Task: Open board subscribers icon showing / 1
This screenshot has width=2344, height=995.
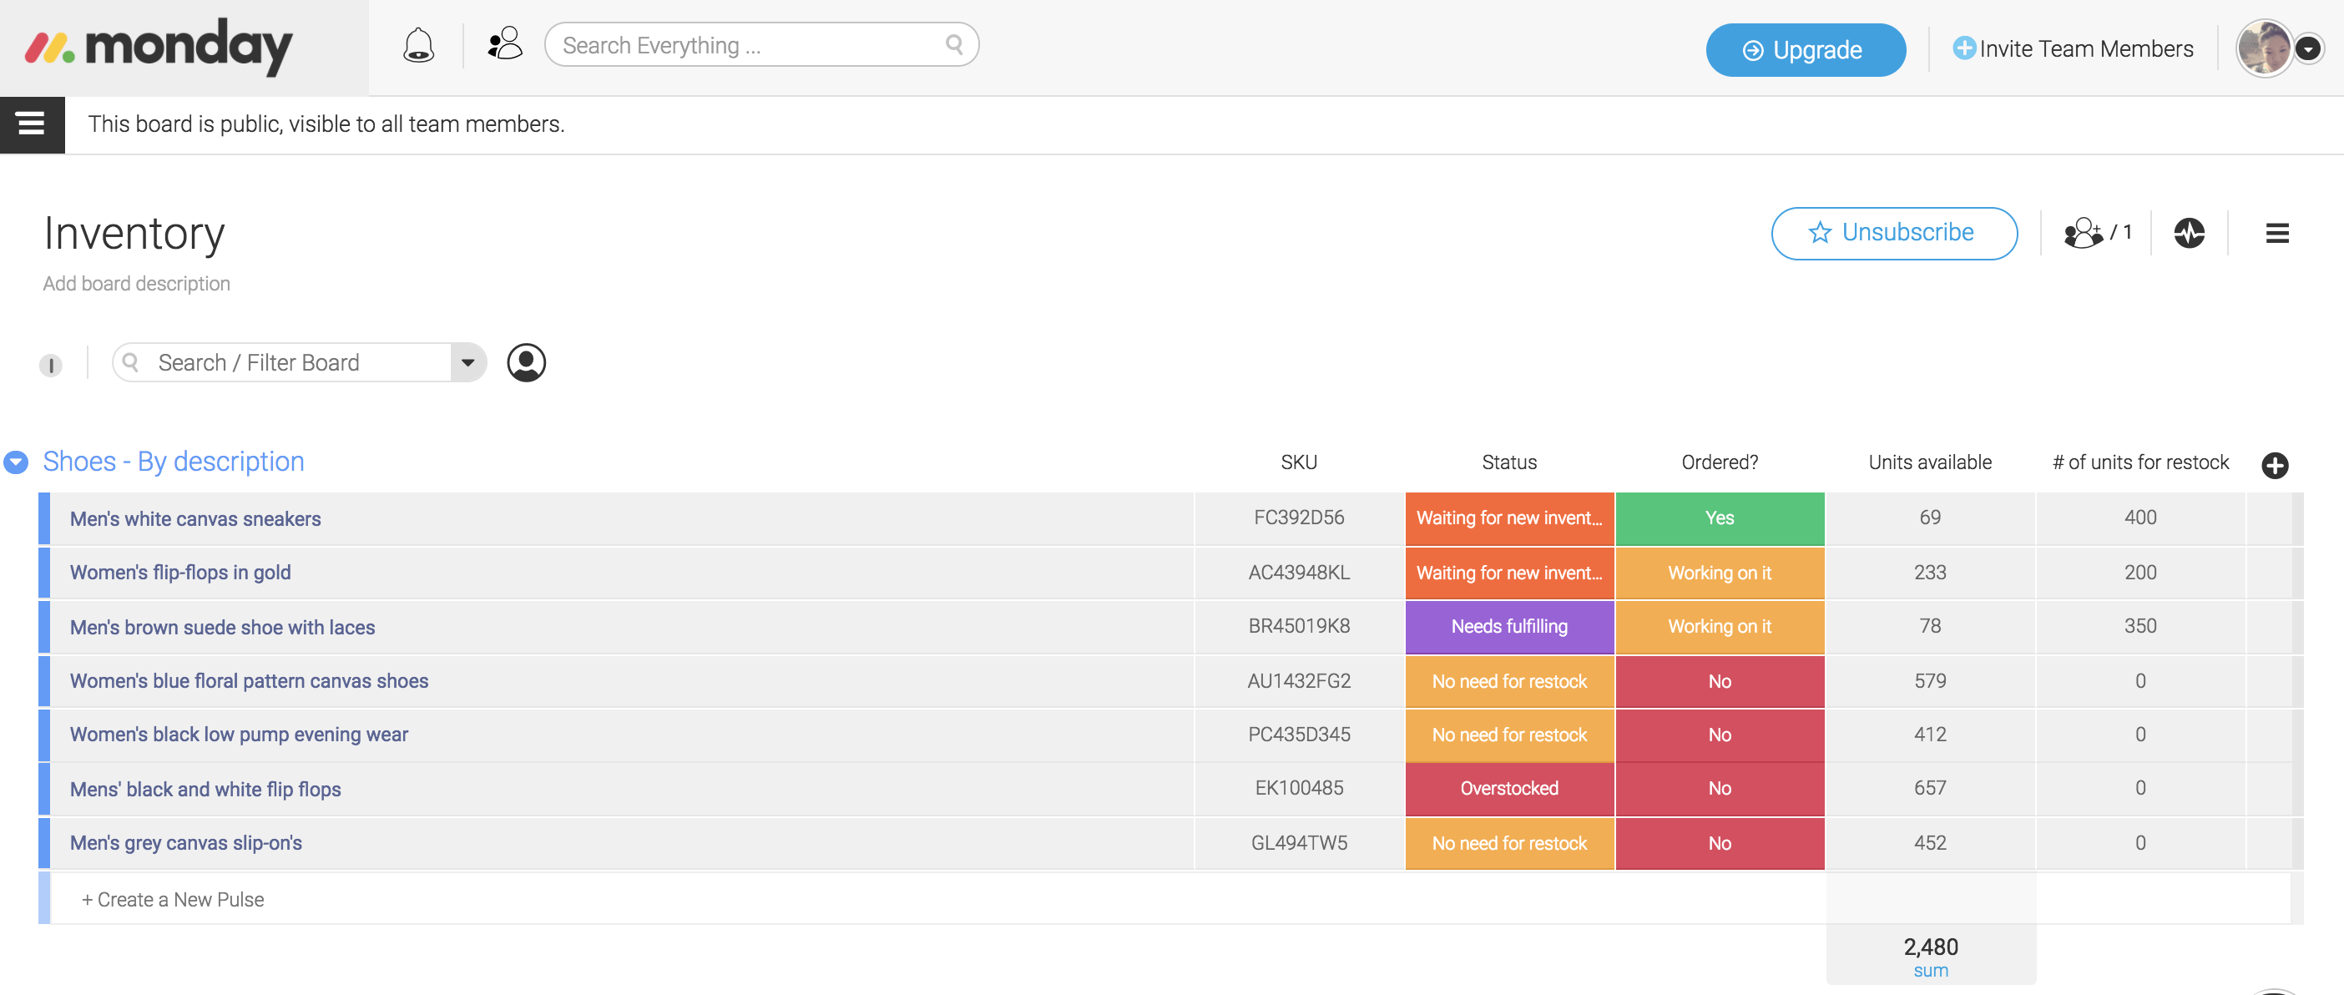Action: tap(2098, 233)
